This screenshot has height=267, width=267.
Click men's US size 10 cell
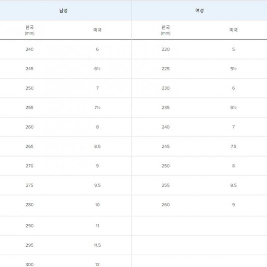tap(97, 205)
